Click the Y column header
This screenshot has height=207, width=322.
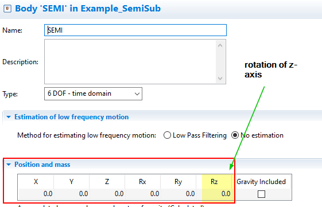tap(71, 182)
